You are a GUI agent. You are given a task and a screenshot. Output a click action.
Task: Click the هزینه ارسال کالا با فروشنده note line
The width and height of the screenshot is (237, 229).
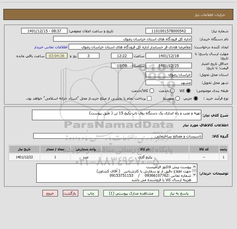(x=161, y=180)
